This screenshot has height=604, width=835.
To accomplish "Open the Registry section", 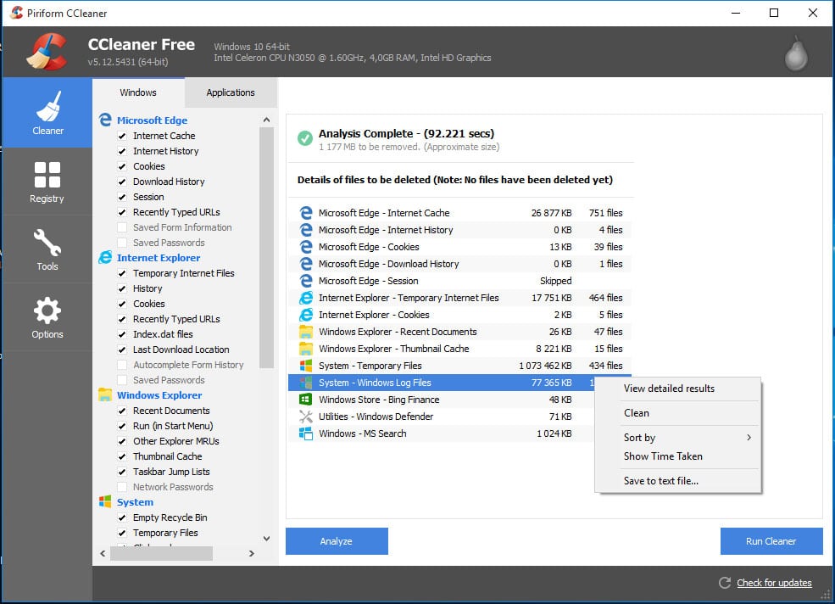I will coord(47,182).
